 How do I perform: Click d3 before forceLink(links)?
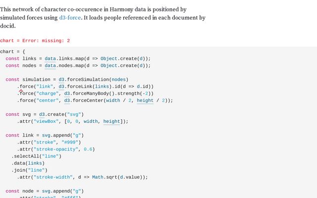[x=61, y=86]
